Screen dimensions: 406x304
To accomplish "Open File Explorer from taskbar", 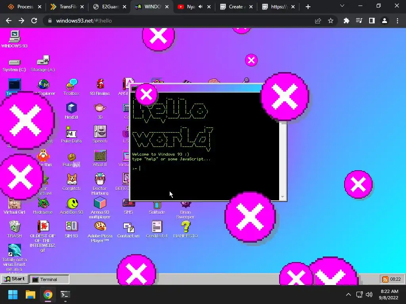I will point(30,294).
